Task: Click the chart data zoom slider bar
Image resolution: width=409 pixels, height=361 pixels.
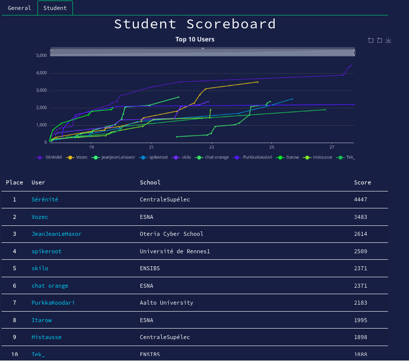Action: point(202,52)
